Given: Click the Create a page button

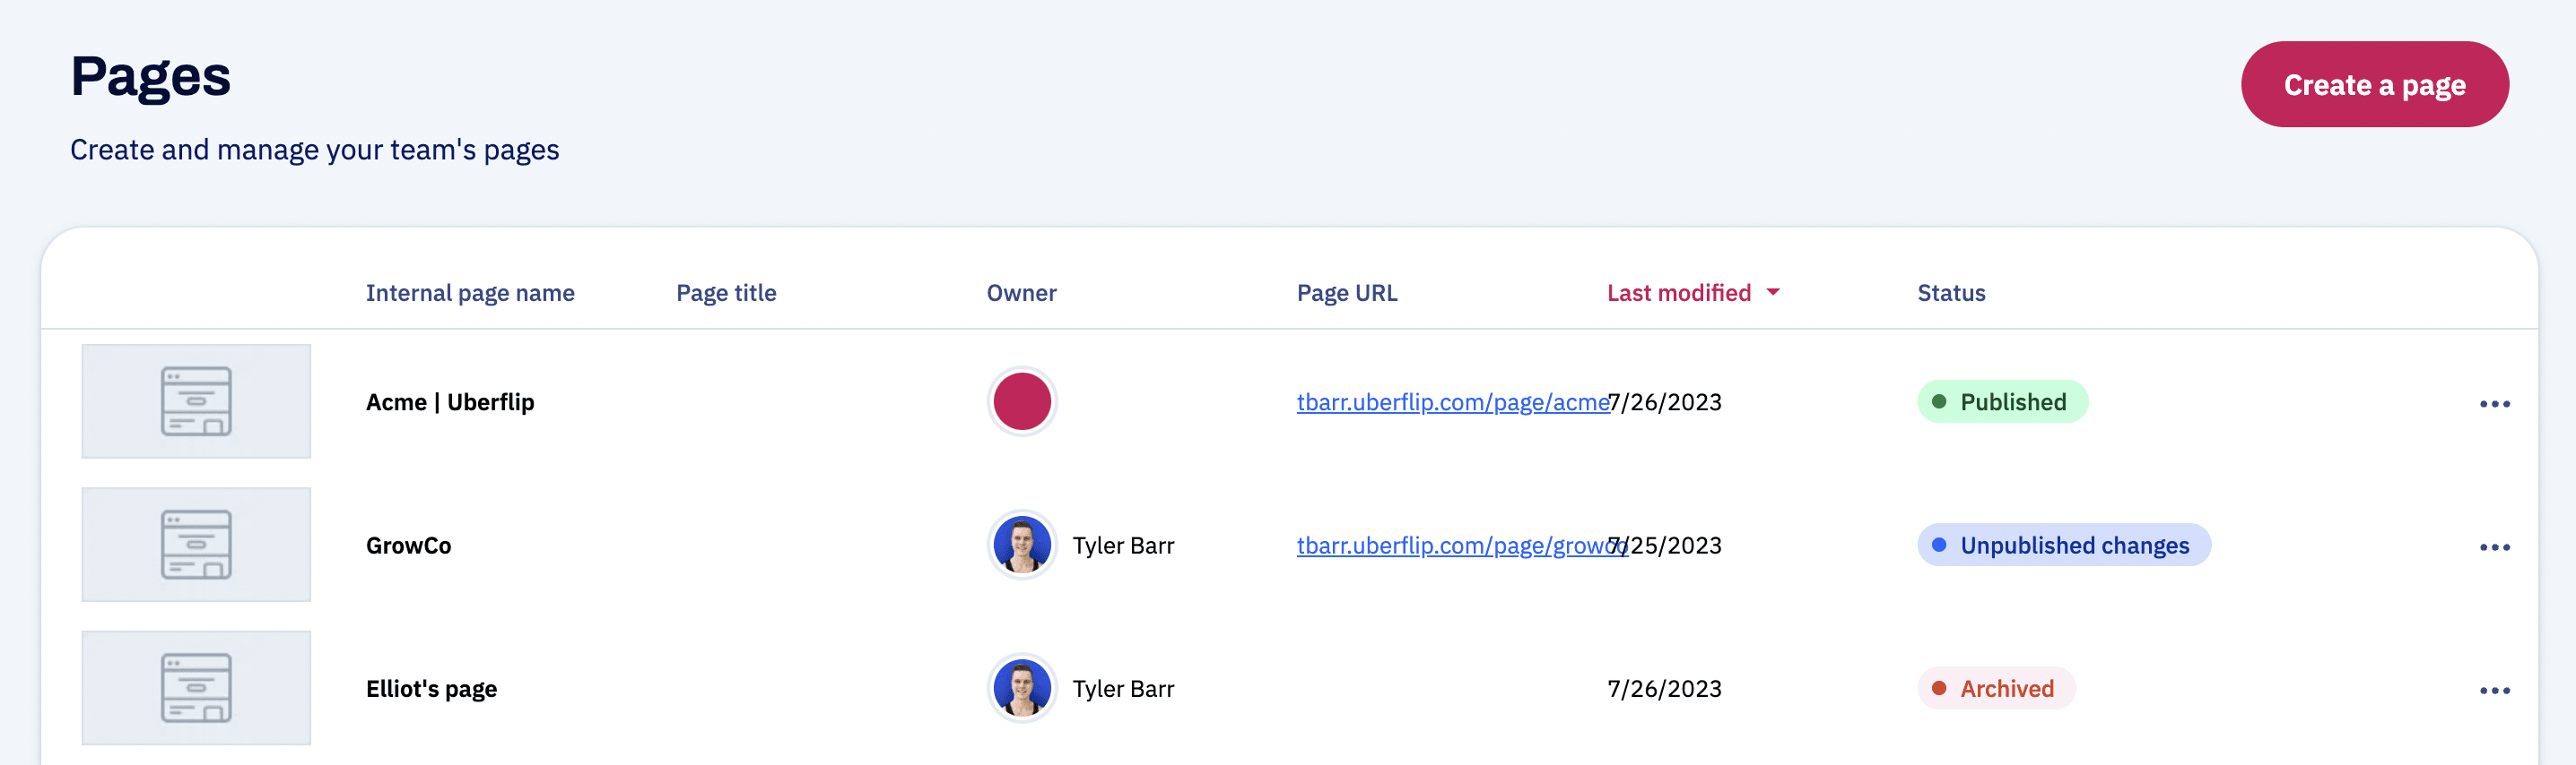Looking at the screenshot, I should click(x=2374, y=84).
